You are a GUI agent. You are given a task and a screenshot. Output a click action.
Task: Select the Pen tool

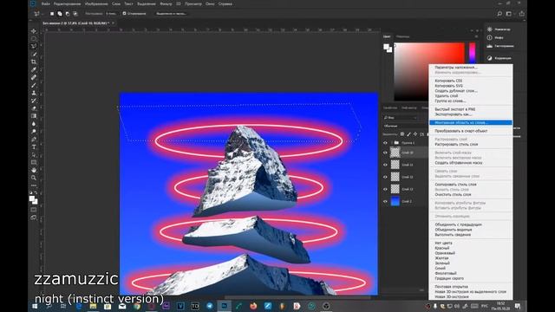coord(34,140)
